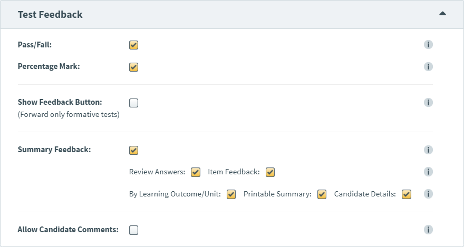Screen dimensions: 464x247
Task: Open the Percentage Mark info icon
Action: (428, 67)
